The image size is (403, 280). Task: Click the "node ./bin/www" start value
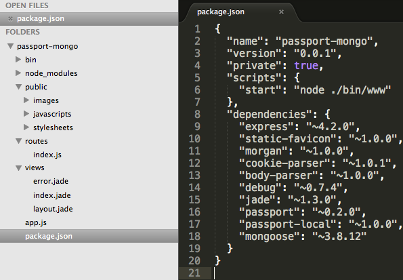(x=342, y=90)
